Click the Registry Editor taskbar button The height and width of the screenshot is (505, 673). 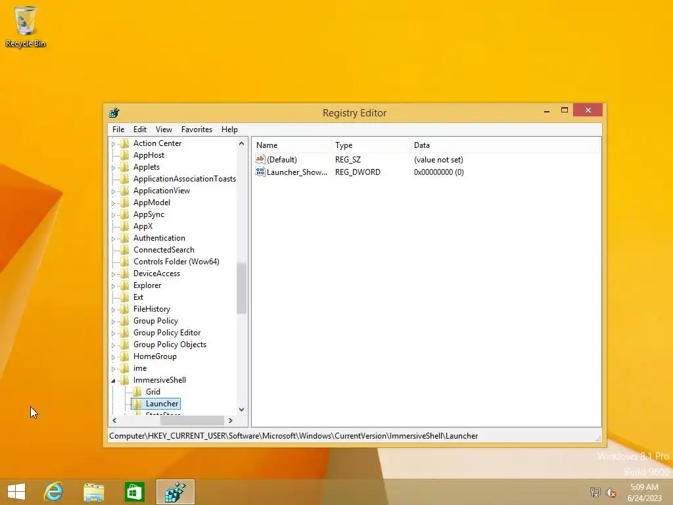(x=175, y=492)
